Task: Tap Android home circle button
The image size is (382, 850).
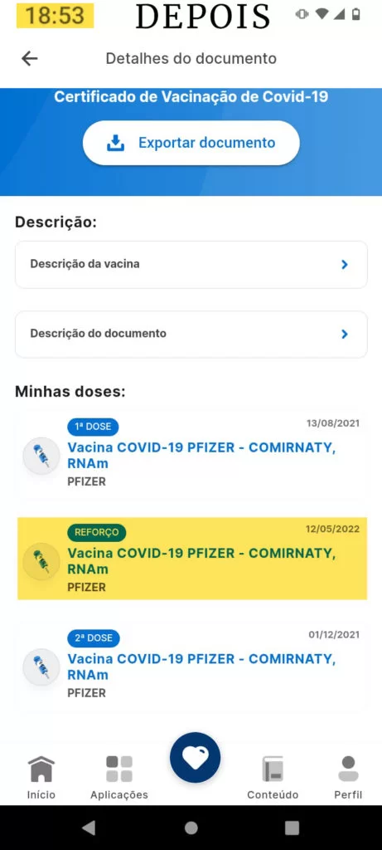Action: pos(191,828)
